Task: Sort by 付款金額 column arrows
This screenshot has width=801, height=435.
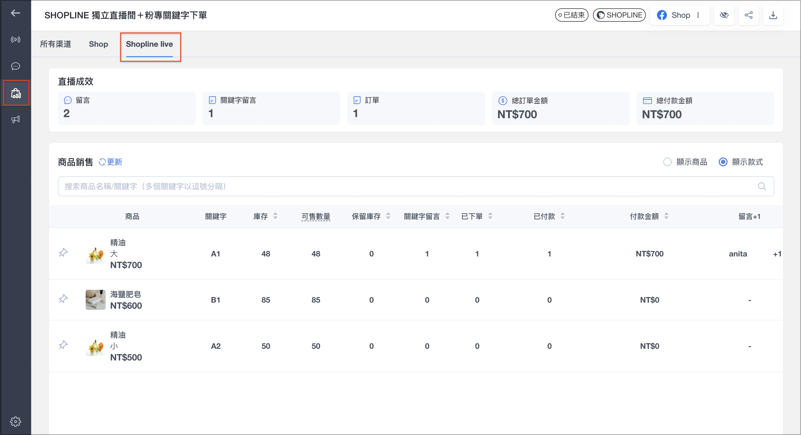Action: point(666,216)
